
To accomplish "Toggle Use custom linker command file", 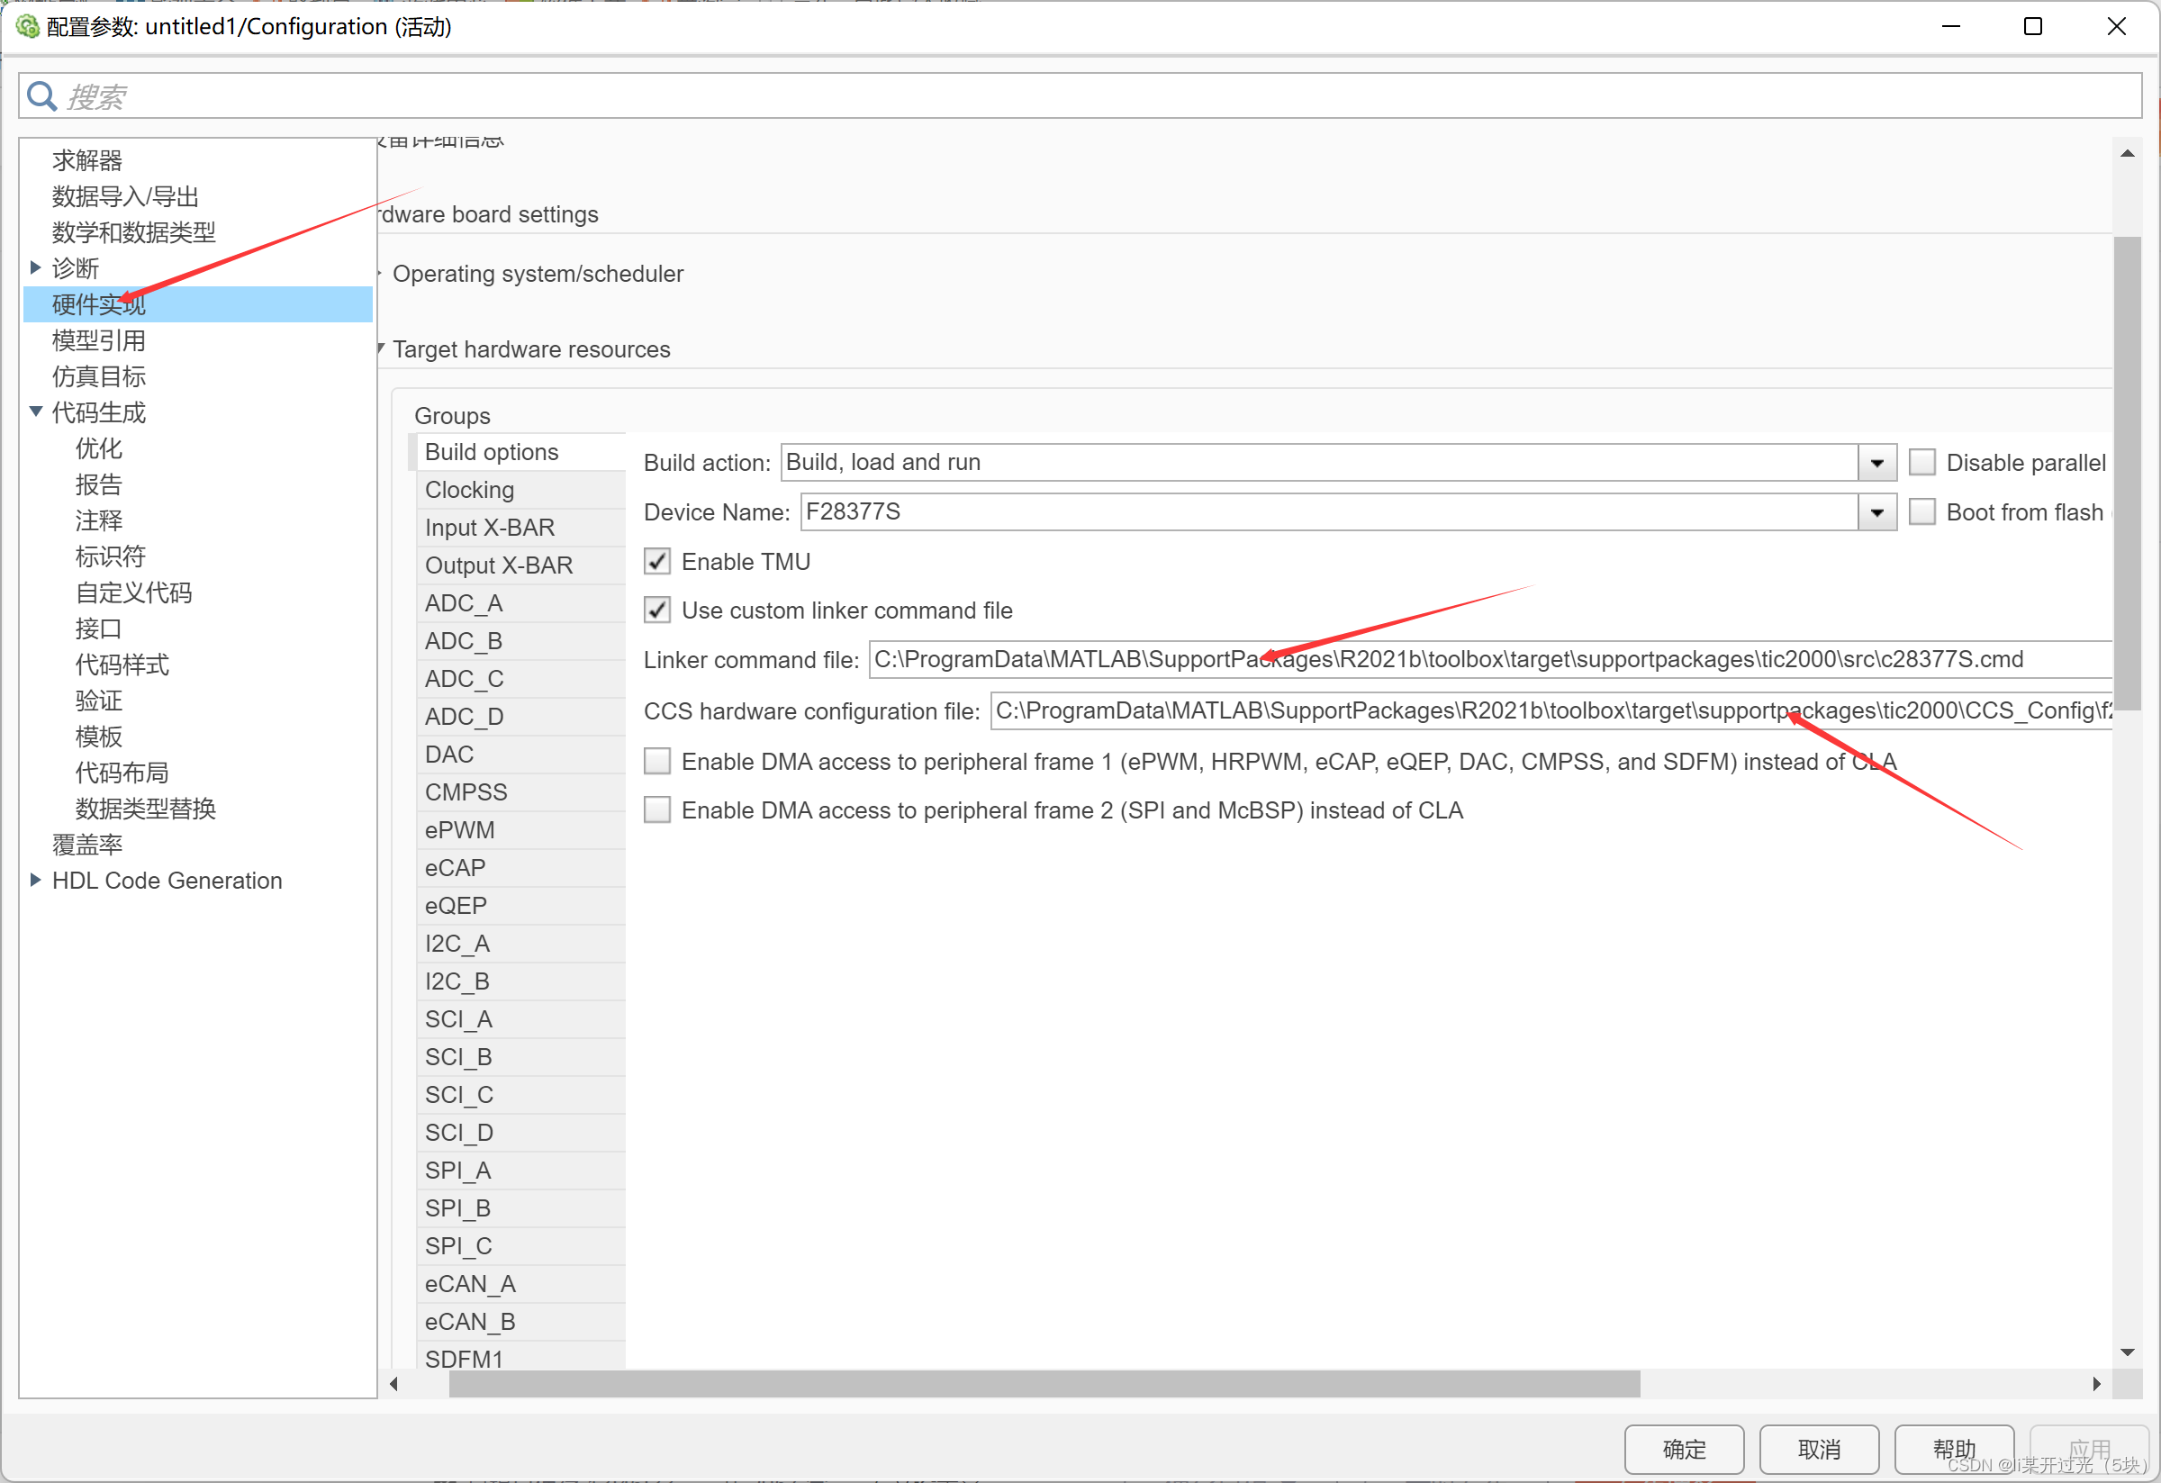I will coord(657,610).
